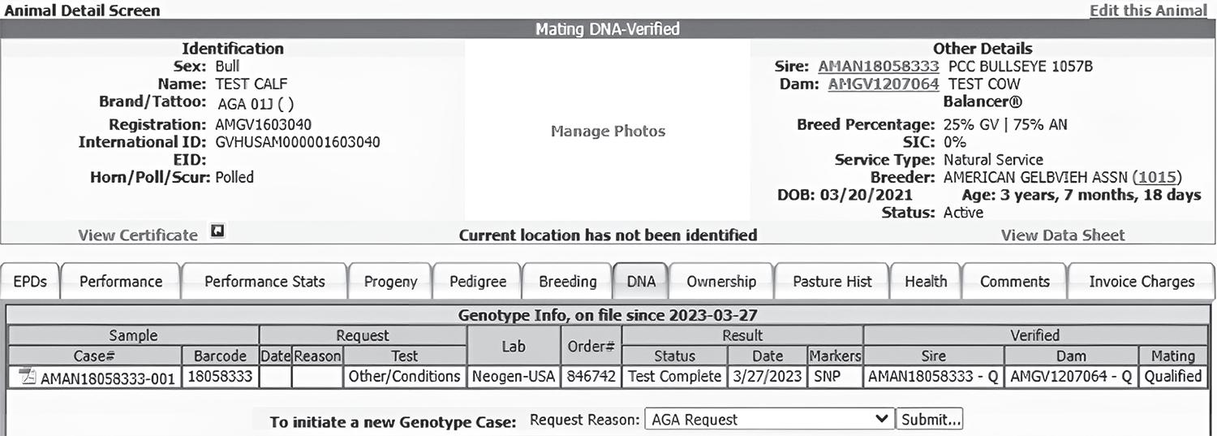Click the Edit this Animal link

click(x=1147, y=11)
